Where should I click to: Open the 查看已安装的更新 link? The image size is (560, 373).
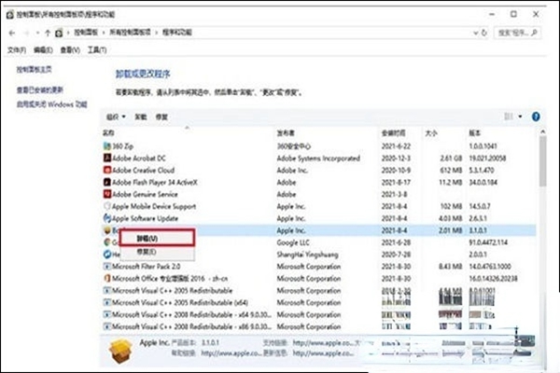tap(39, 90)
